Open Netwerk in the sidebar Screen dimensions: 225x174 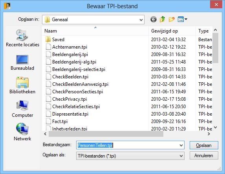22,132
